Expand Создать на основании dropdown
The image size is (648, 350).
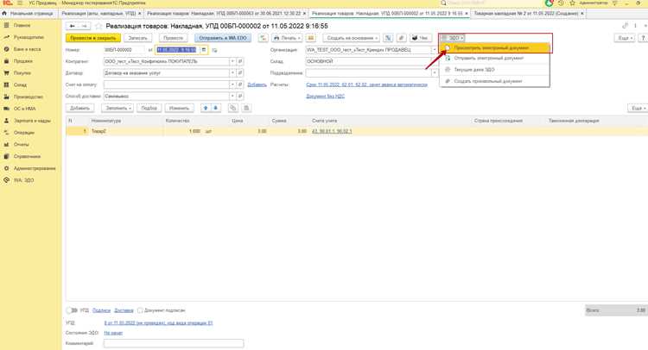(x=351, y=38)
